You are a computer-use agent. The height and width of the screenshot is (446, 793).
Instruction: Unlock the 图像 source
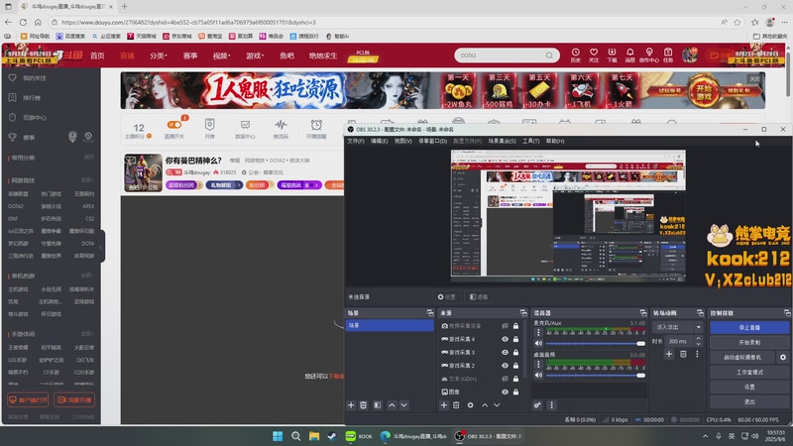[x=515, y=391]
